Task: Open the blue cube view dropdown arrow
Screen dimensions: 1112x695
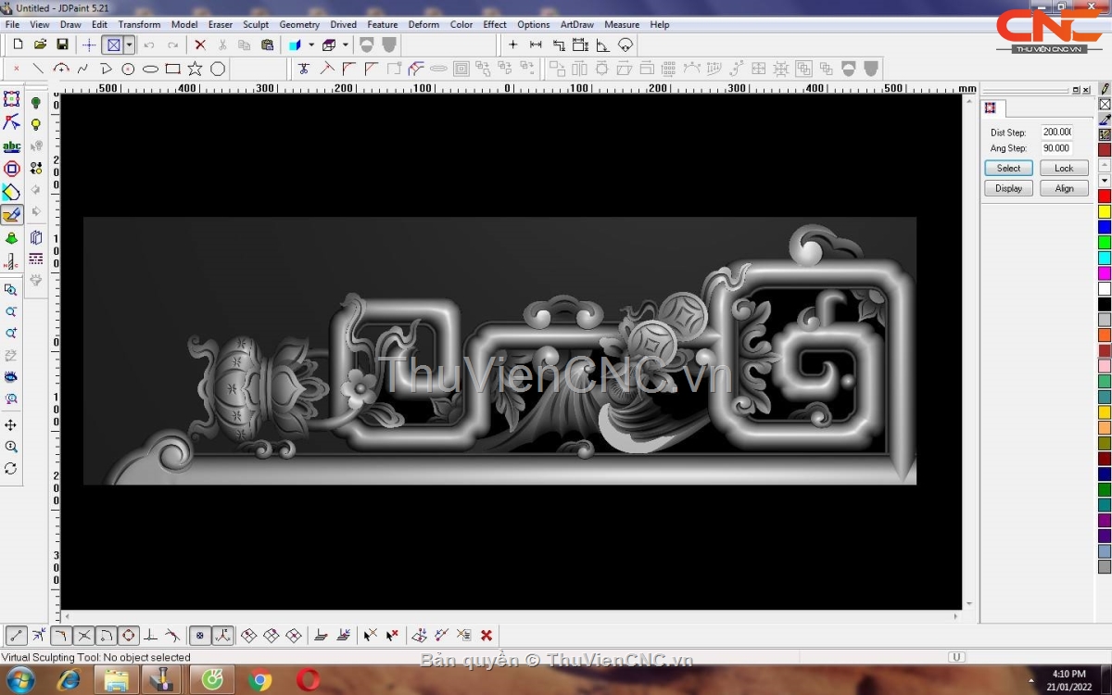Action: pyautogui.click(x=311, y=44)
